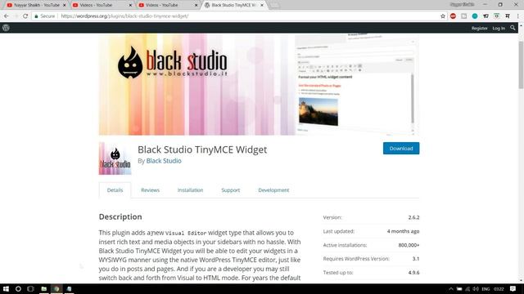The height and width of the screenshot is (294, 524).
Task: Open the Windows Start menu
Action: (x=6, y=288)
